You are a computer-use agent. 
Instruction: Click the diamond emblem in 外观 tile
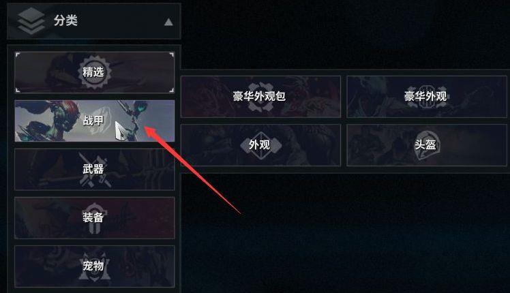(260, 145)
